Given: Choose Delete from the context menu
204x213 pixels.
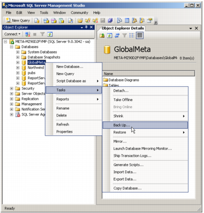Looking at the screenshot, I should click(74, 115).
